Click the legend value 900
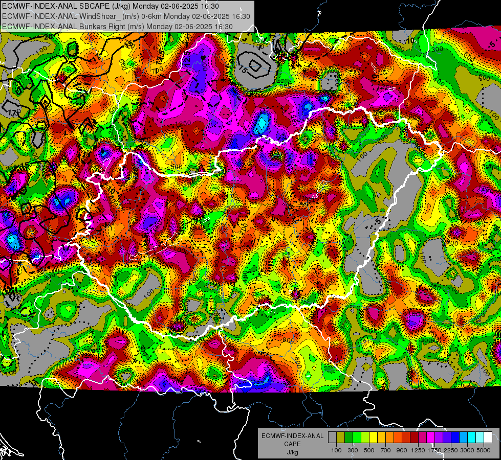The height and width of the screenshot is (460, 501). (x=402, y=450)
